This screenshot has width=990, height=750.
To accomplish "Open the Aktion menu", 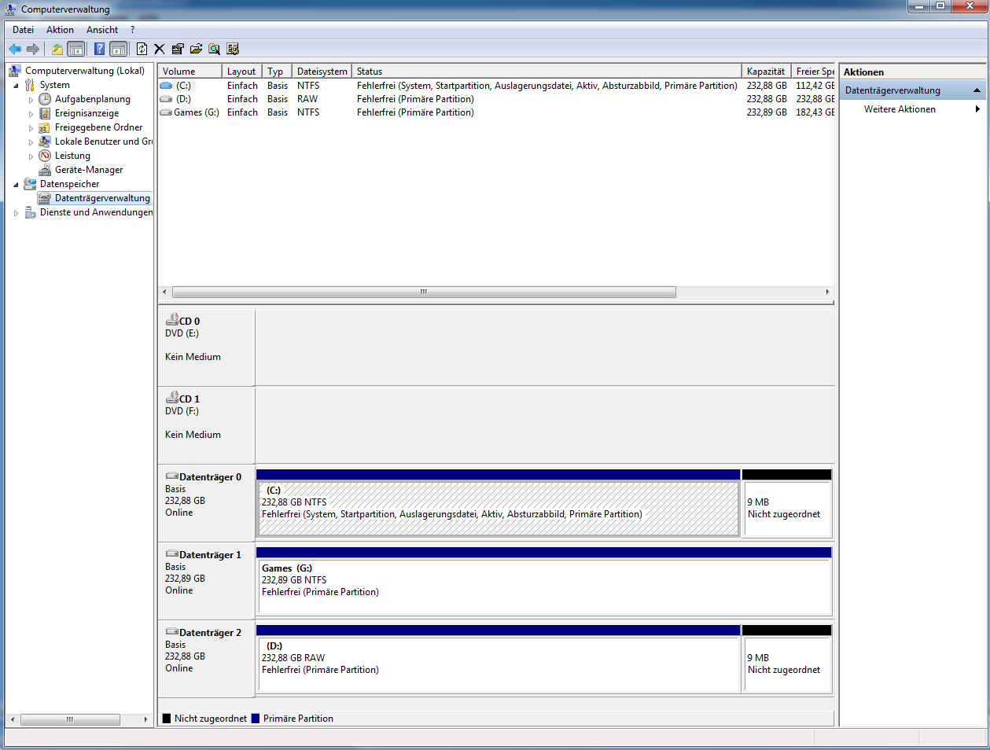I will [x=60, y=30].
